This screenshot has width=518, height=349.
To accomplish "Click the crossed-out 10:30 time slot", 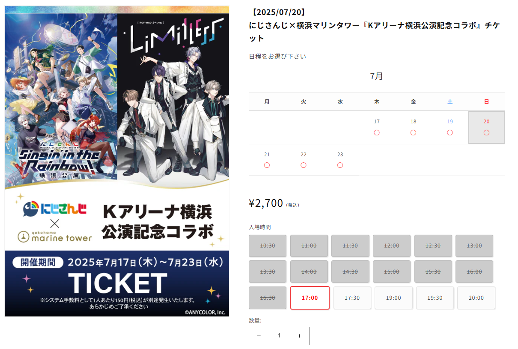I will tap(268, 246).
